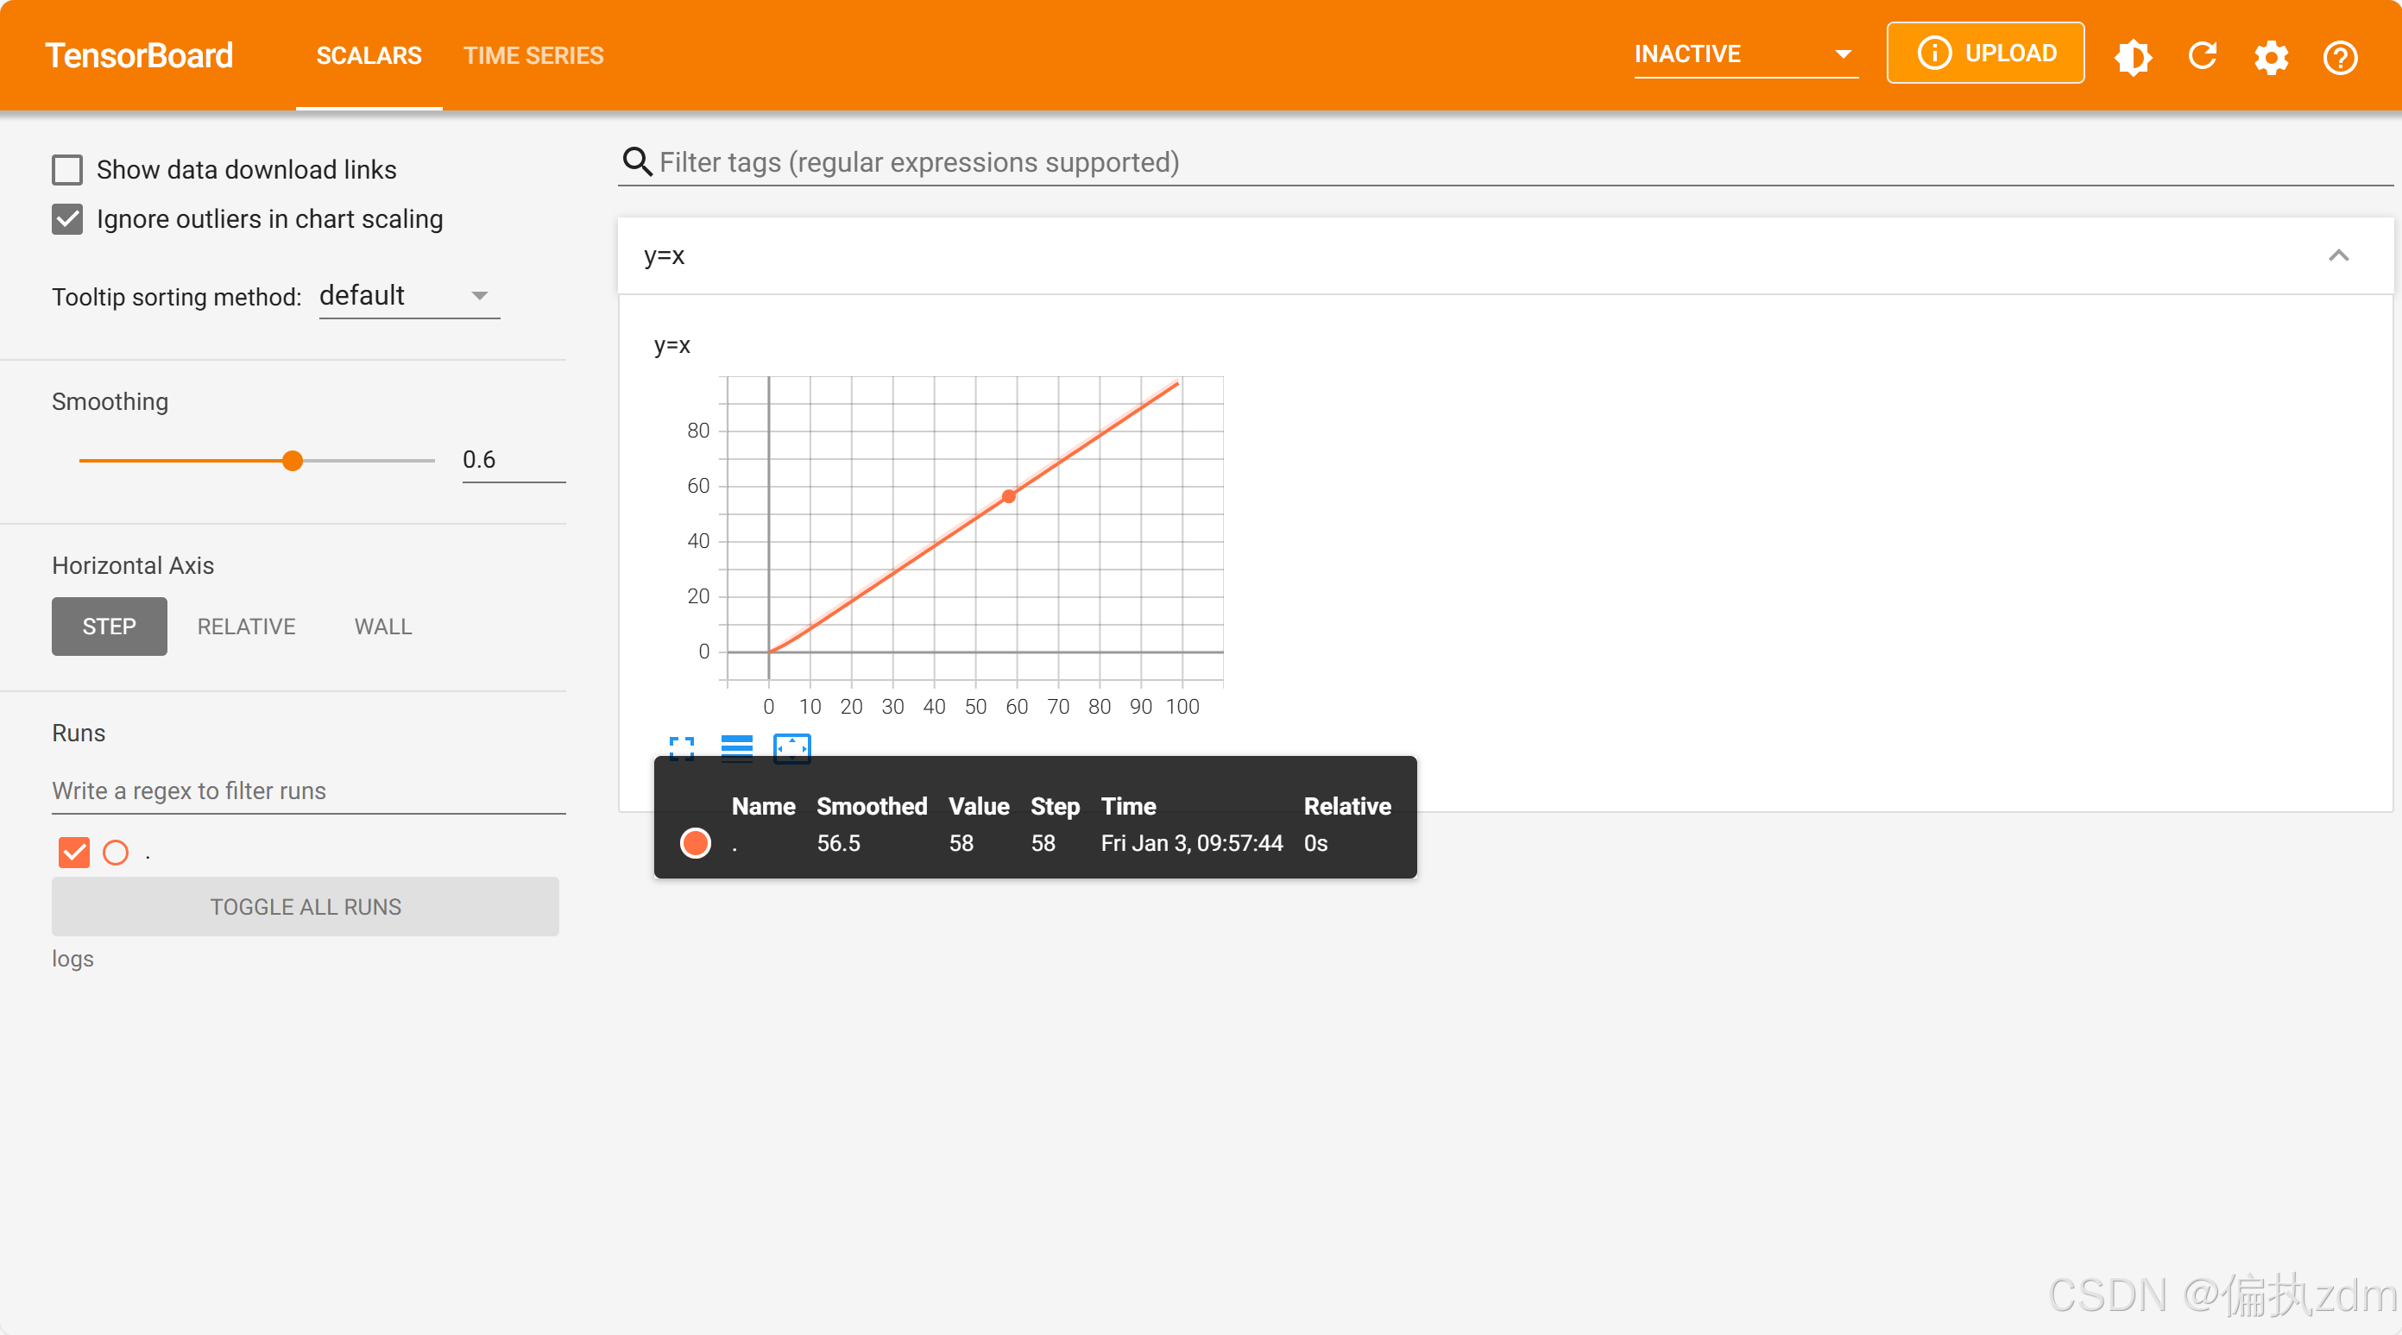The height and width of the screenshot is (1335, 2402).
Task: Collapse the y=x tag group
Action: pyautogui.click(x=2337, y=255)
